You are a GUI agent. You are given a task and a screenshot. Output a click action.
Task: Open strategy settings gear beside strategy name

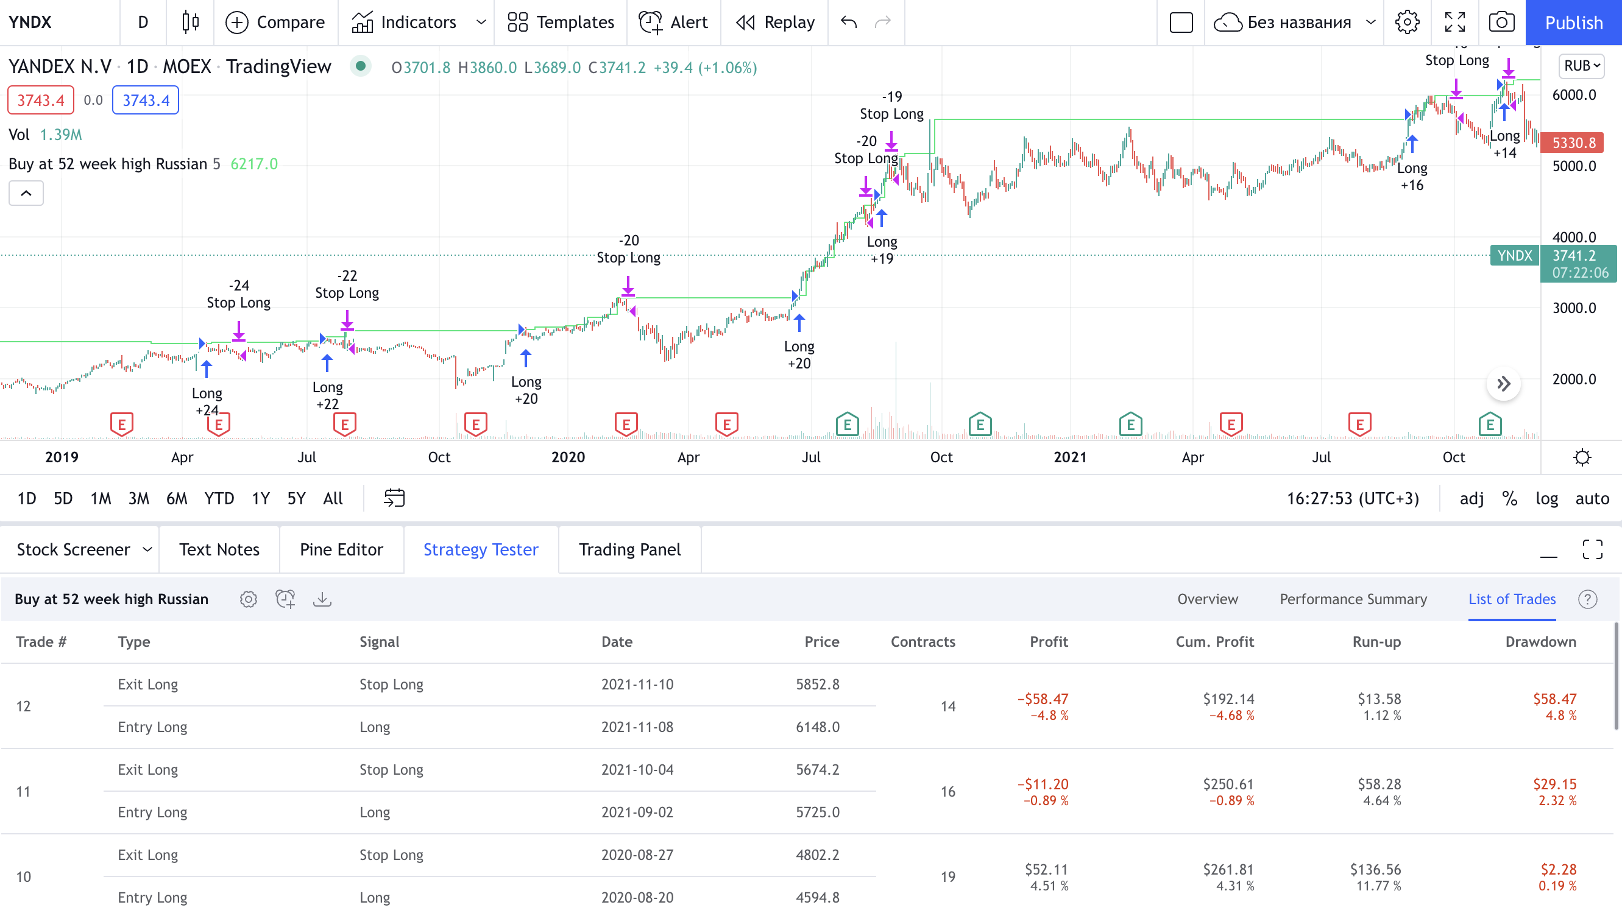248,599
